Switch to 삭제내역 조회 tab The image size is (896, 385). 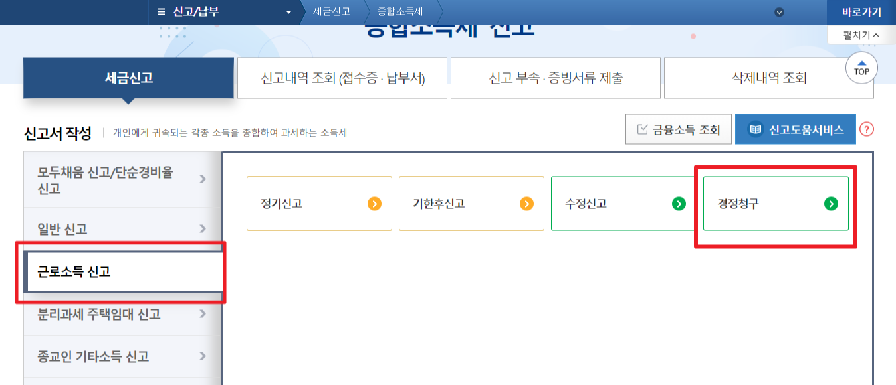tap(768, 78)
